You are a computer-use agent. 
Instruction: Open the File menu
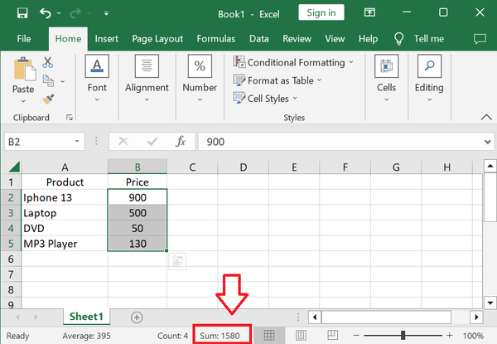[x=24, y=39]
